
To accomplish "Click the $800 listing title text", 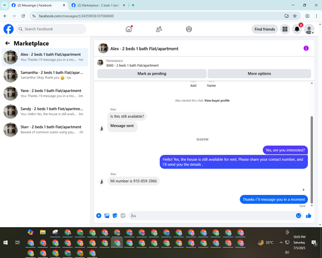I will (x=133, y=66).
